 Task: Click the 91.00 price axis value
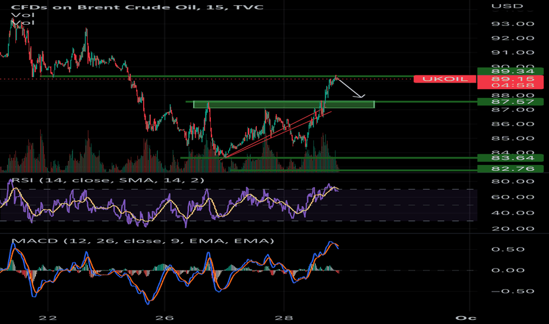click(x=513, y=52)
